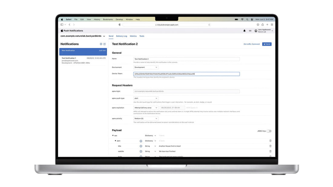Viewport: 333px width, 187px height.
Task: Compose a new notification with the pencil icon
Action: click(x=104, y=44)
